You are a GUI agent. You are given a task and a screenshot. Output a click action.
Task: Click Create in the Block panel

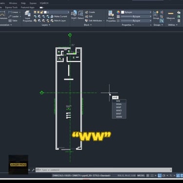click(90, 12)
